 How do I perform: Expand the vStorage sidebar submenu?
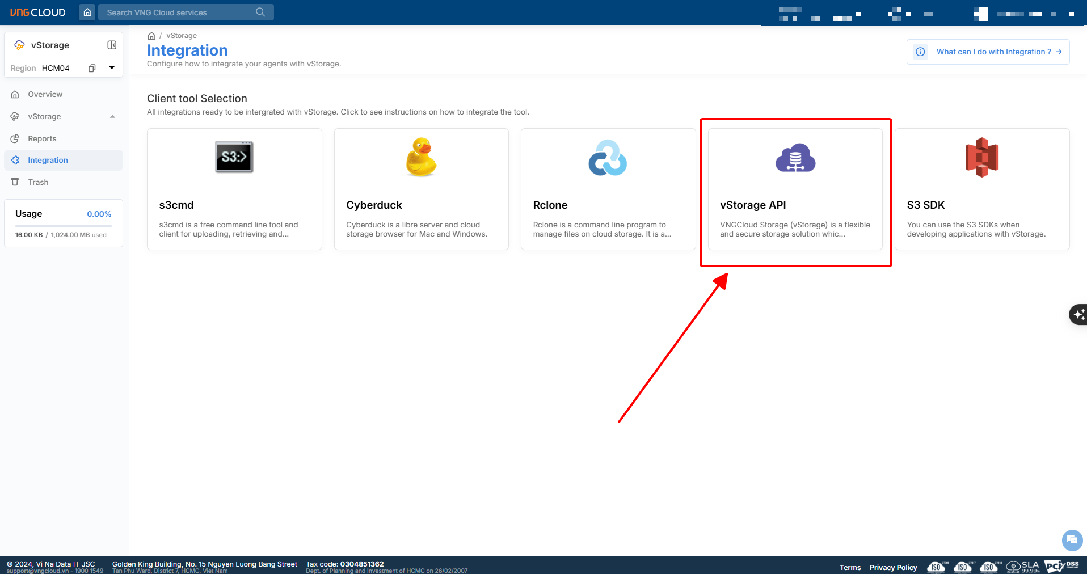(x=112, y=116)
